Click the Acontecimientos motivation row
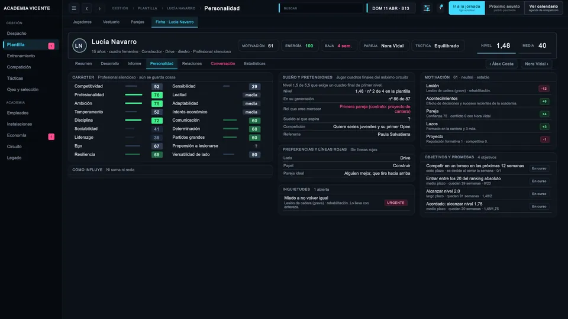Image resolution: width=568 pixels, height=319 pixels. (x=488, y=101)
